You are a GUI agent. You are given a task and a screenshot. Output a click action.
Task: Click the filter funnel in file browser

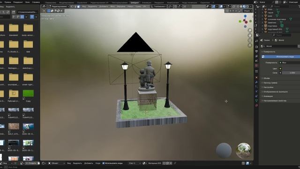(x=32, y=17)
